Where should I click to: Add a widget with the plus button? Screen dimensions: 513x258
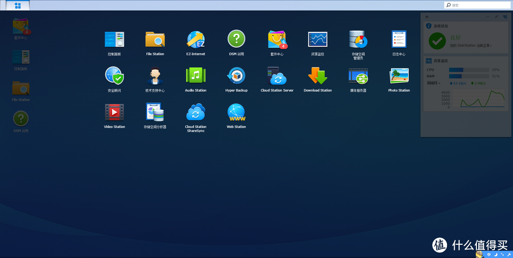point(427,17)
